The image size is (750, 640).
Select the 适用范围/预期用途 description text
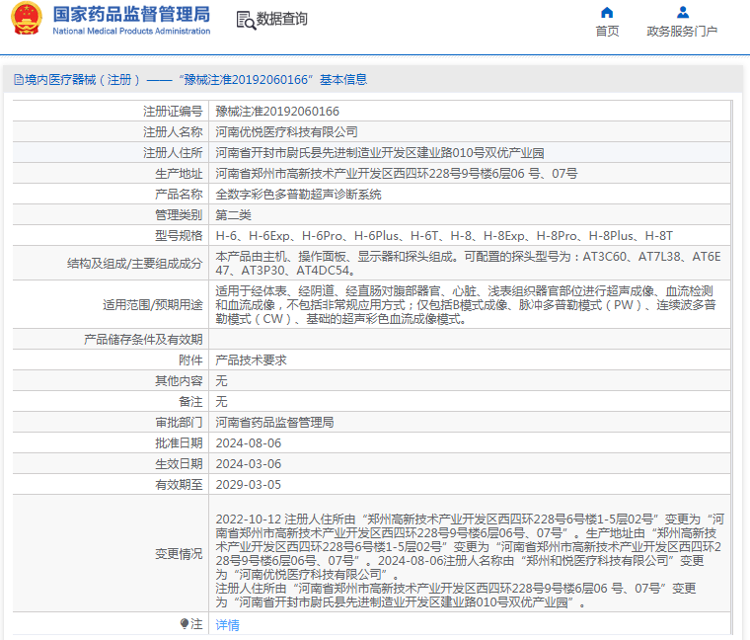(x=466, y=304)
